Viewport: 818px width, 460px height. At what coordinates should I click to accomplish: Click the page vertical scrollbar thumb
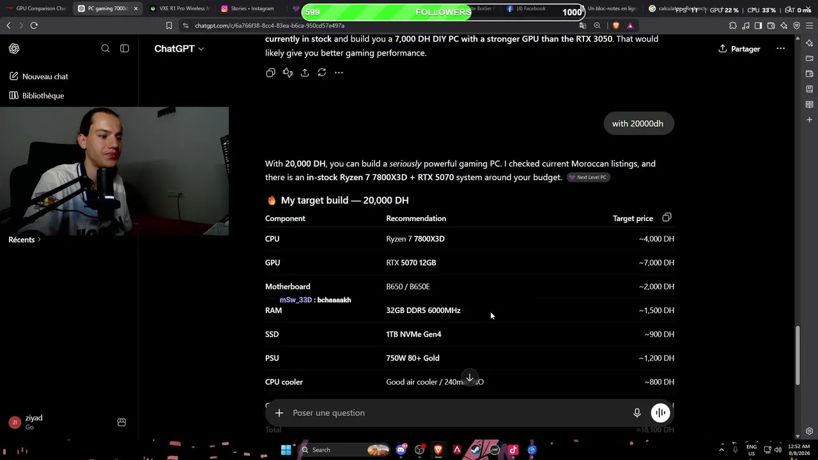pyautogui.click(x=798, y=355)
